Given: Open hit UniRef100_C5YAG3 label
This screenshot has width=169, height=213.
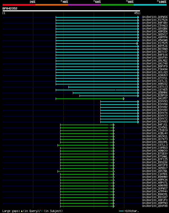Looking at the screenshot, I should click(x=155, y=26).
